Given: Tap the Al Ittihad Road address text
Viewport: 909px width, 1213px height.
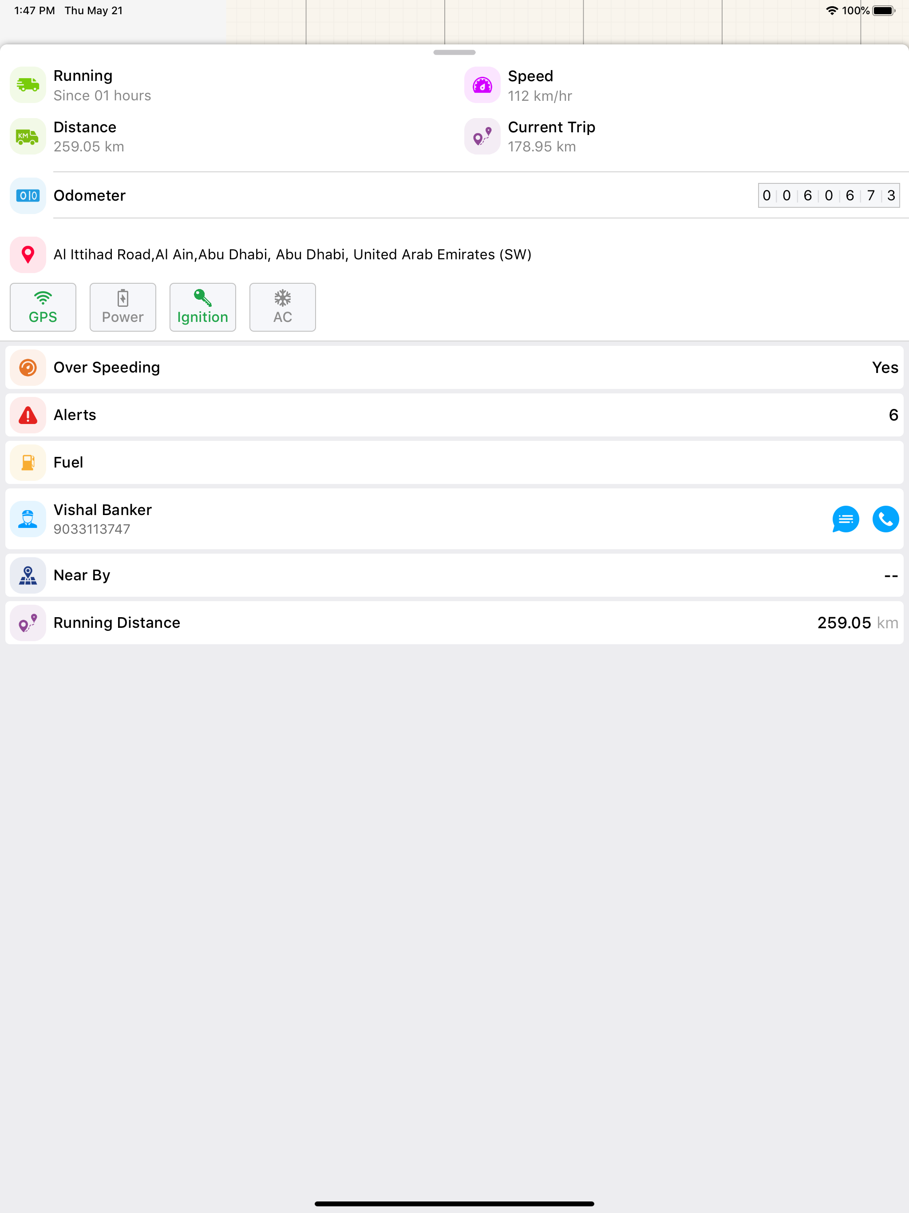Looking at the screenshot, I should pyautogui.click(x=292, y=254).
